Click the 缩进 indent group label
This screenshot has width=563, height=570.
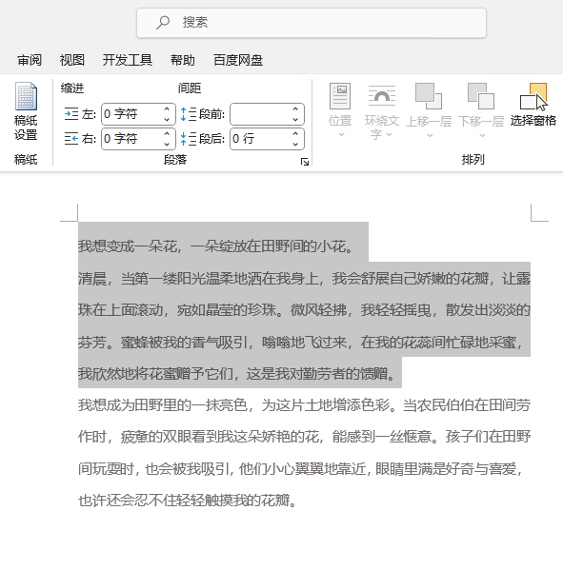point(72,88)
